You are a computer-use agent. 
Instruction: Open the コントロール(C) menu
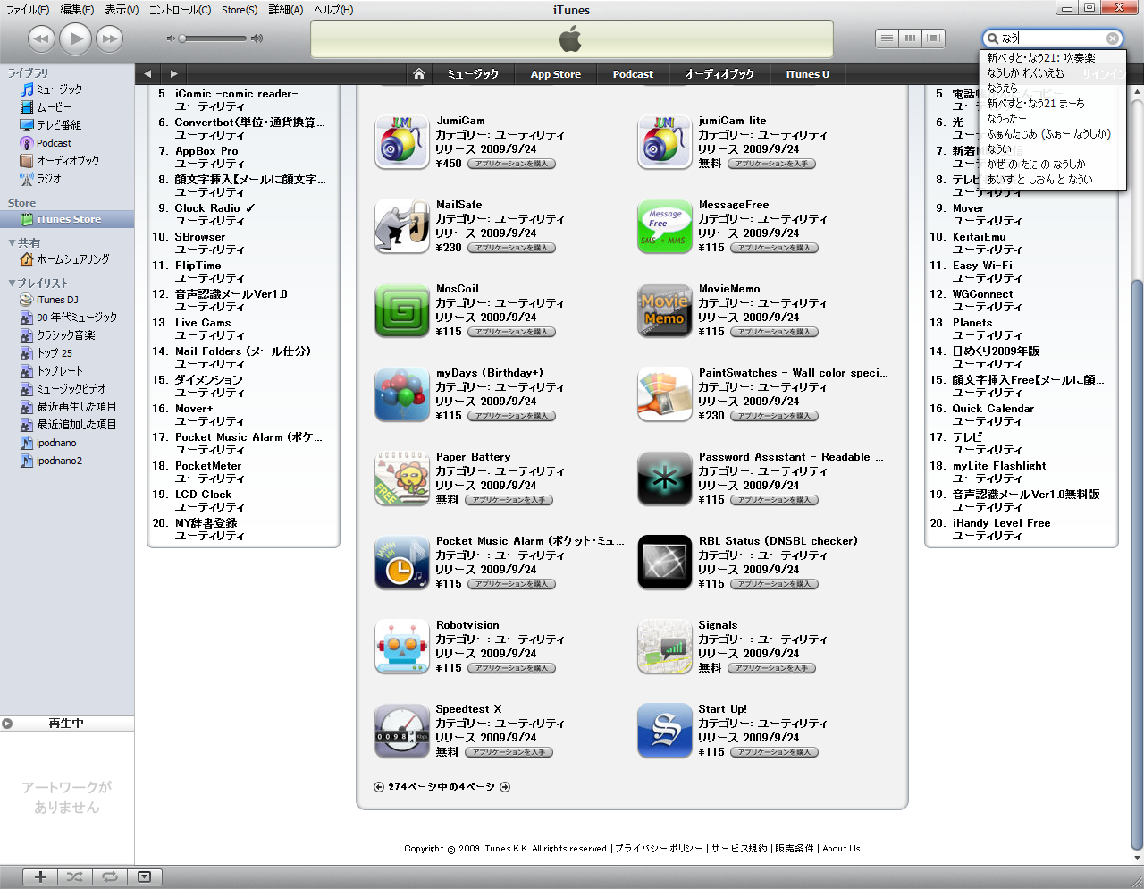180,10
